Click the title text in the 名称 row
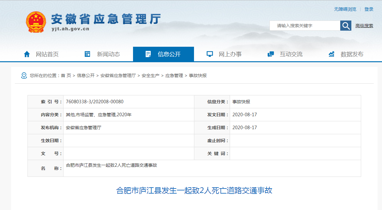This screenshot has width=382, height=210. pos(111,165)
